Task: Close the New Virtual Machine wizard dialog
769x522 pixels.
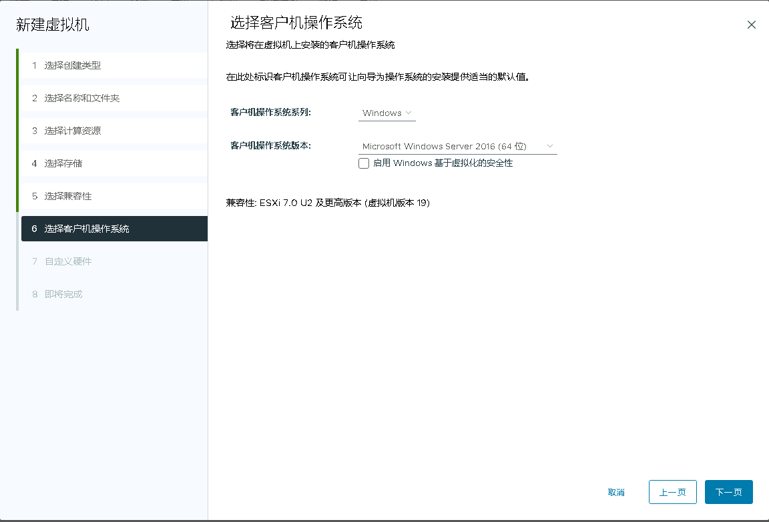Action: tap(751, 25)
